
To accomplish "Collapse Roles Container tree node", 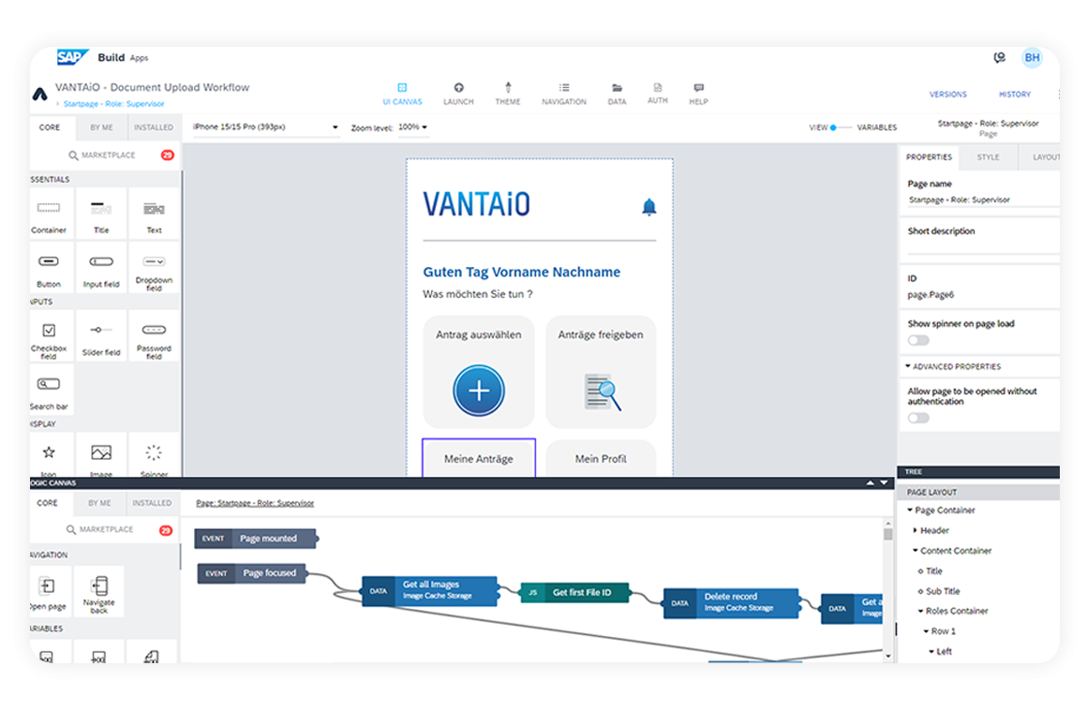I will [x=920, y=611].
